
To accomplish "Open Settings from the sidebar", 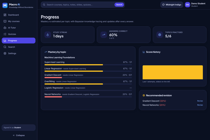I will pyautogui.click(x=18, y=53).
